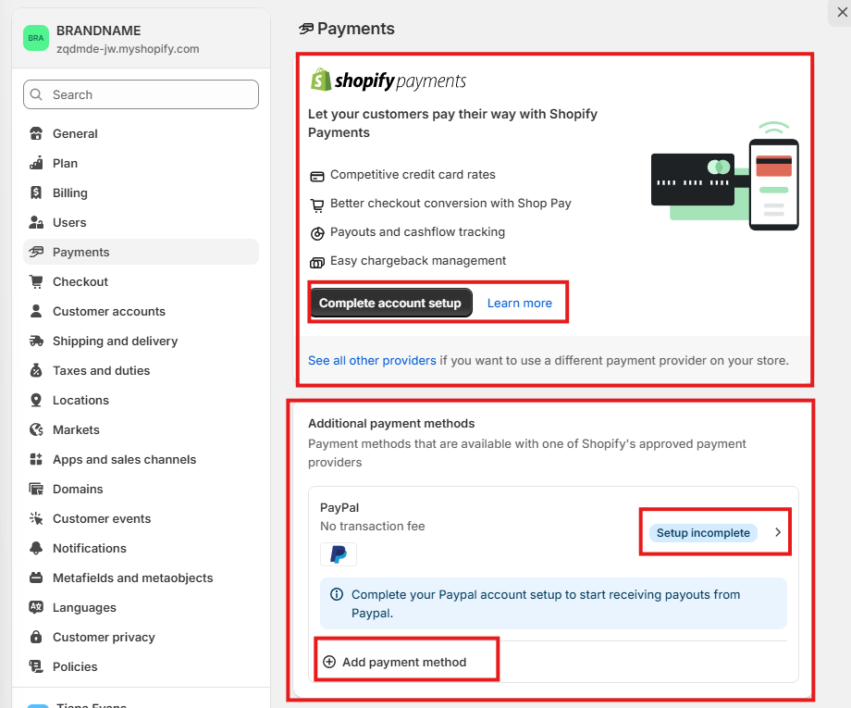Click the Payments hand icon in sidebar
Viewport: 851px width, 708px height.
[x=36, y=252]
